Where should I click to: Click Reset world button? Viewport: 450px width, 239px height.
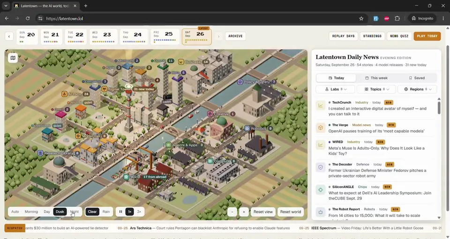(291, 212)
